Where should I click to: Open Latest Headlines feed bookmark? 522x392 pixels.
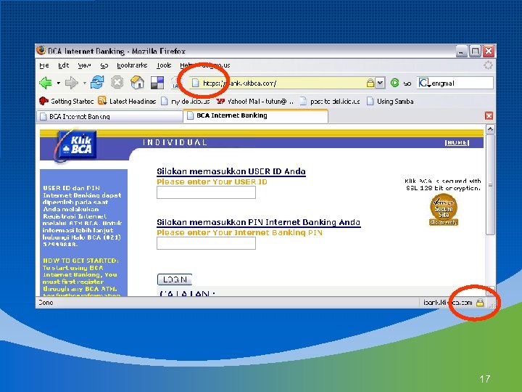click(x=127, y=101)
